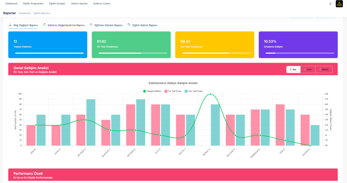The height and width of the screenshot is (183, 347).
Task: Click the Katılımcı Değerlendirme pie chart icon
Action: tap(44, 25)
